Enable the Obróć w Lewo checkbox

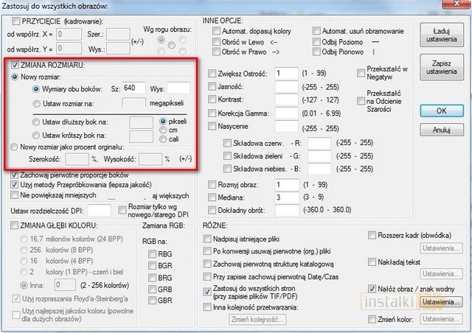(216, 42)
